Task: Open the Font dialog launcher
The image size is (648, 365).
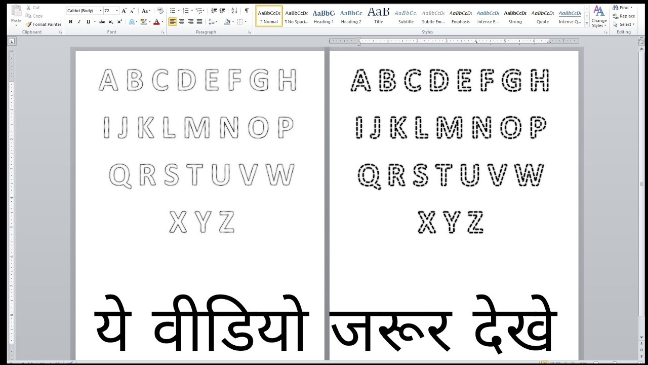Action: click(163, 32)
